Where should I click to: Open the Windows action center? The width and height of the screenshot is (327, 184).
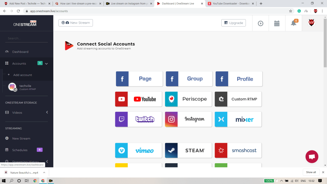tap(320, 181)
